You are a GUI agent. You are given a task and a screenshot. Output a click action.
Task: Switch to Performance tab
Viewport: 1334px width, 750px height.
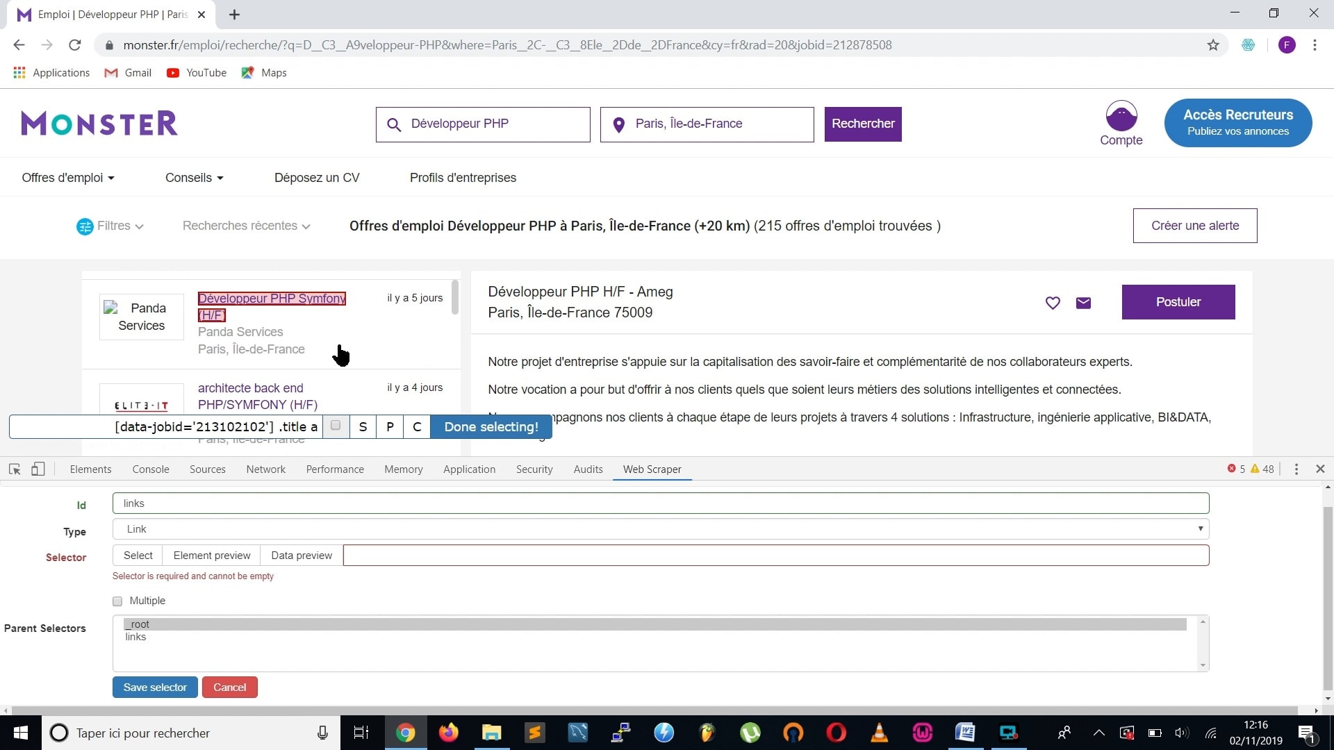[x=335, y=469]
